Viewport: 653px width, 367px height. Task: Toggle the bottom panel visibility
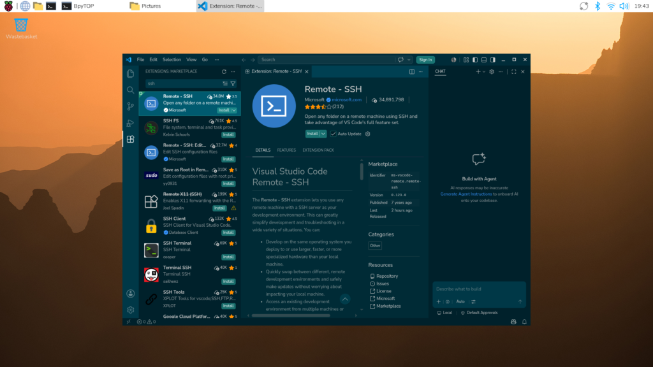point(484,60)
